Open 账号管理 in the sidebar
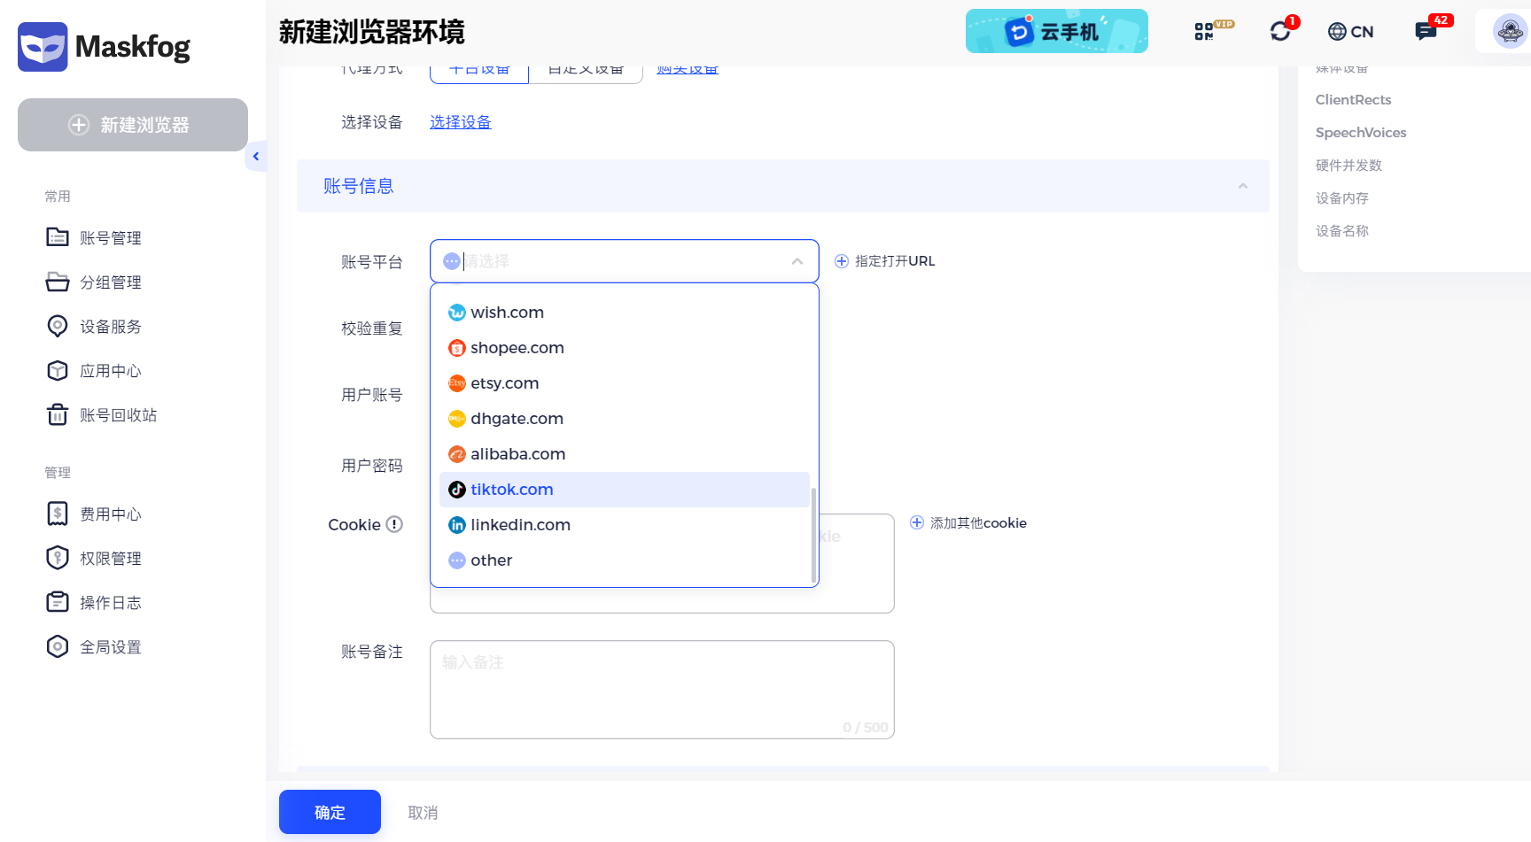Image resolution: width=1531 pixels, height=842 pixels. [x=110, y=238]
